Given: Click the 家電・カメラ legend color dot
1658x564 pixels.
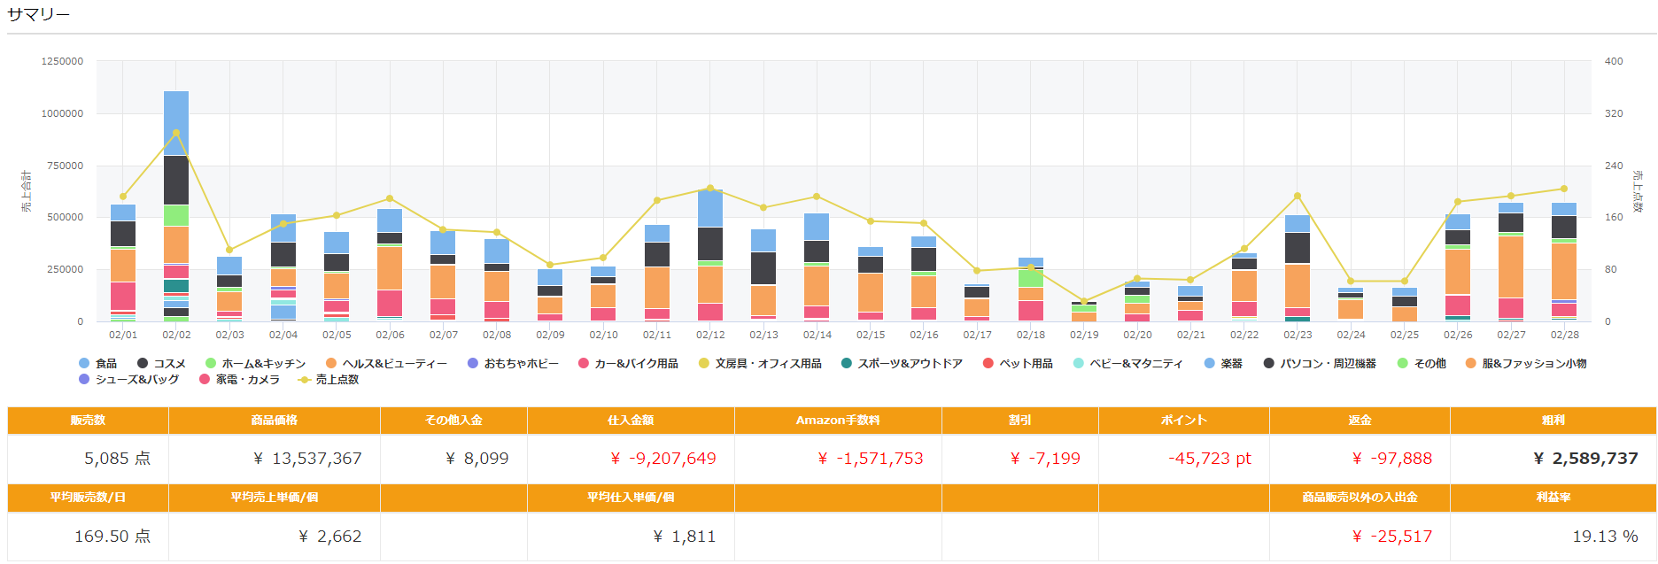Looking at the screenshot, I should [205, 380].
